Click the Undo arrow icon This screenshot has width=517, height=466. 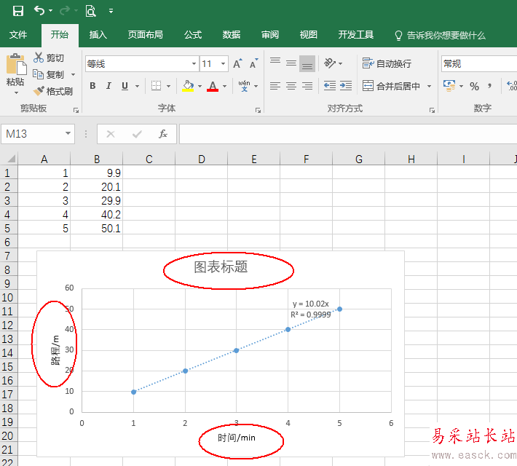click(x=39, y=10)
